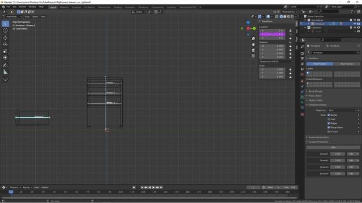
Task: Click the green Y axis gizmo ball
Action: click(x=254, y=29)
